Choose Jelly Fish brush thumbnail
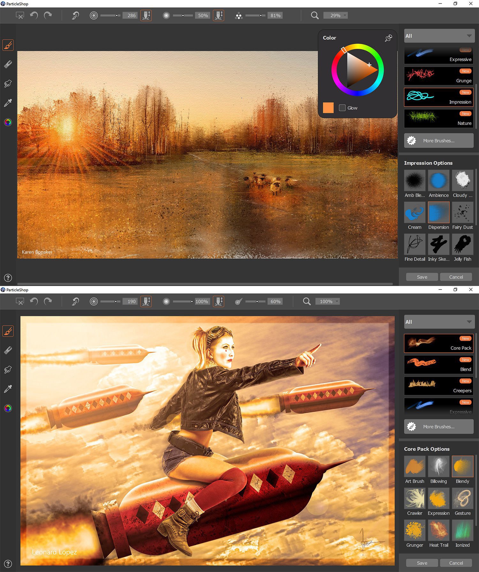Screen dimensions: 479x572 (x=462, y=244)
